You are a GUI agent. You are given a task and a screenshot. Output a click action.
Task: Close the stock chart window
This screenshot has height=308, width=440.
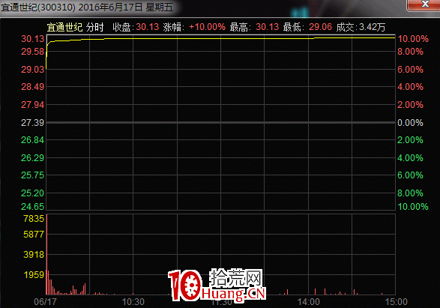point(424,4)
